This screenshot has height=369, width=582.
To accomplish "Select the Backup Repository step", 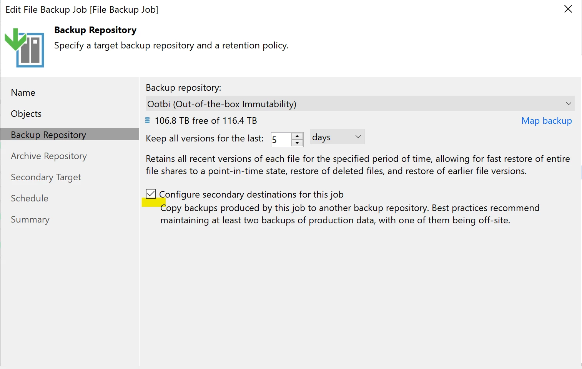I will [48, 135].
